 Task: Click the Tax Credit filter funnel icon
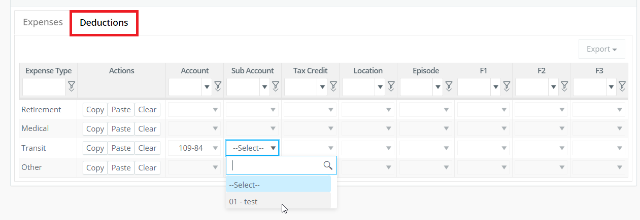[333, 86]
